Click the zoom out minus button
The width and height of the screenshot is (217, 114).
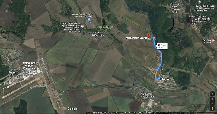(x=212, y=103)
